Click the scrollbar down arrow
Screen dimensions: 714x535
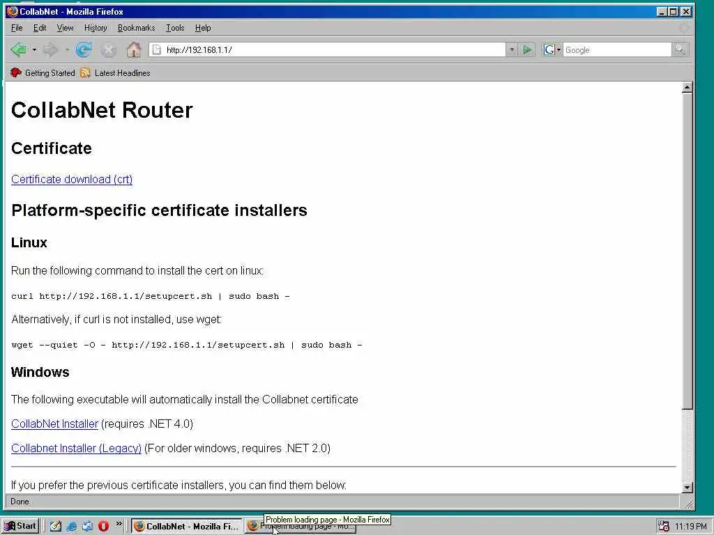[x=687, y=487]
